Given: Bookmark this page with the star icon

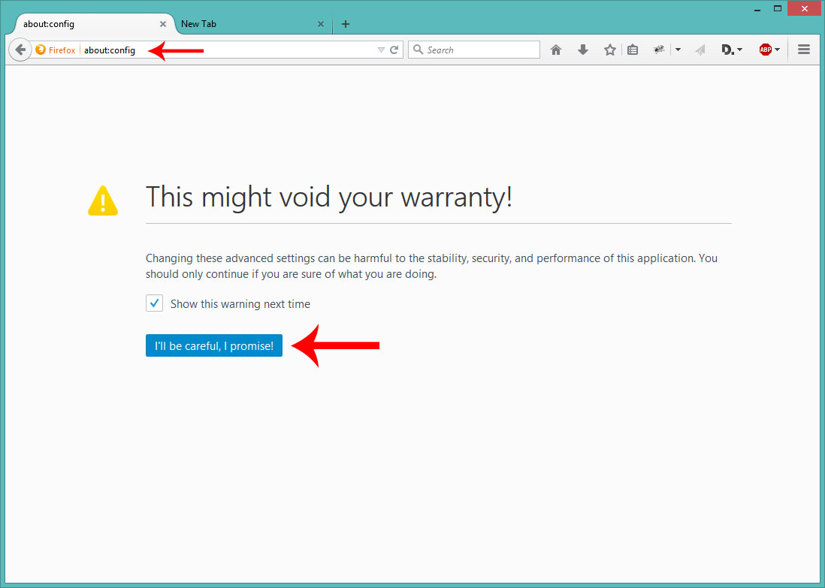Looking at the screenshot, I should pos(610,50).
